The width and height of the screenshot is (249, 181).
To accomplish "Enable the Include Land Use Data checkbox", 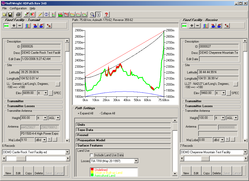I will point(91,155).
